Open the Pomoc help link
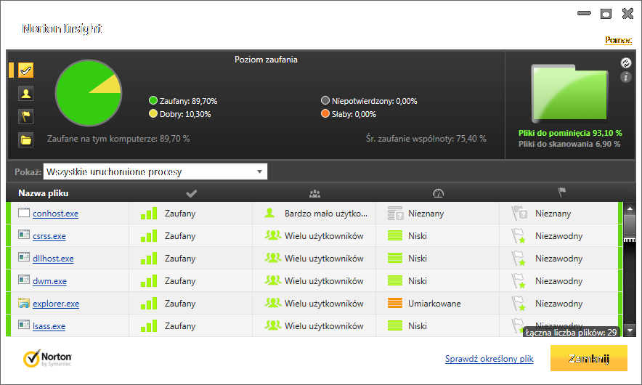The height and width of the screenshot is (385, 642). point(618,40)
